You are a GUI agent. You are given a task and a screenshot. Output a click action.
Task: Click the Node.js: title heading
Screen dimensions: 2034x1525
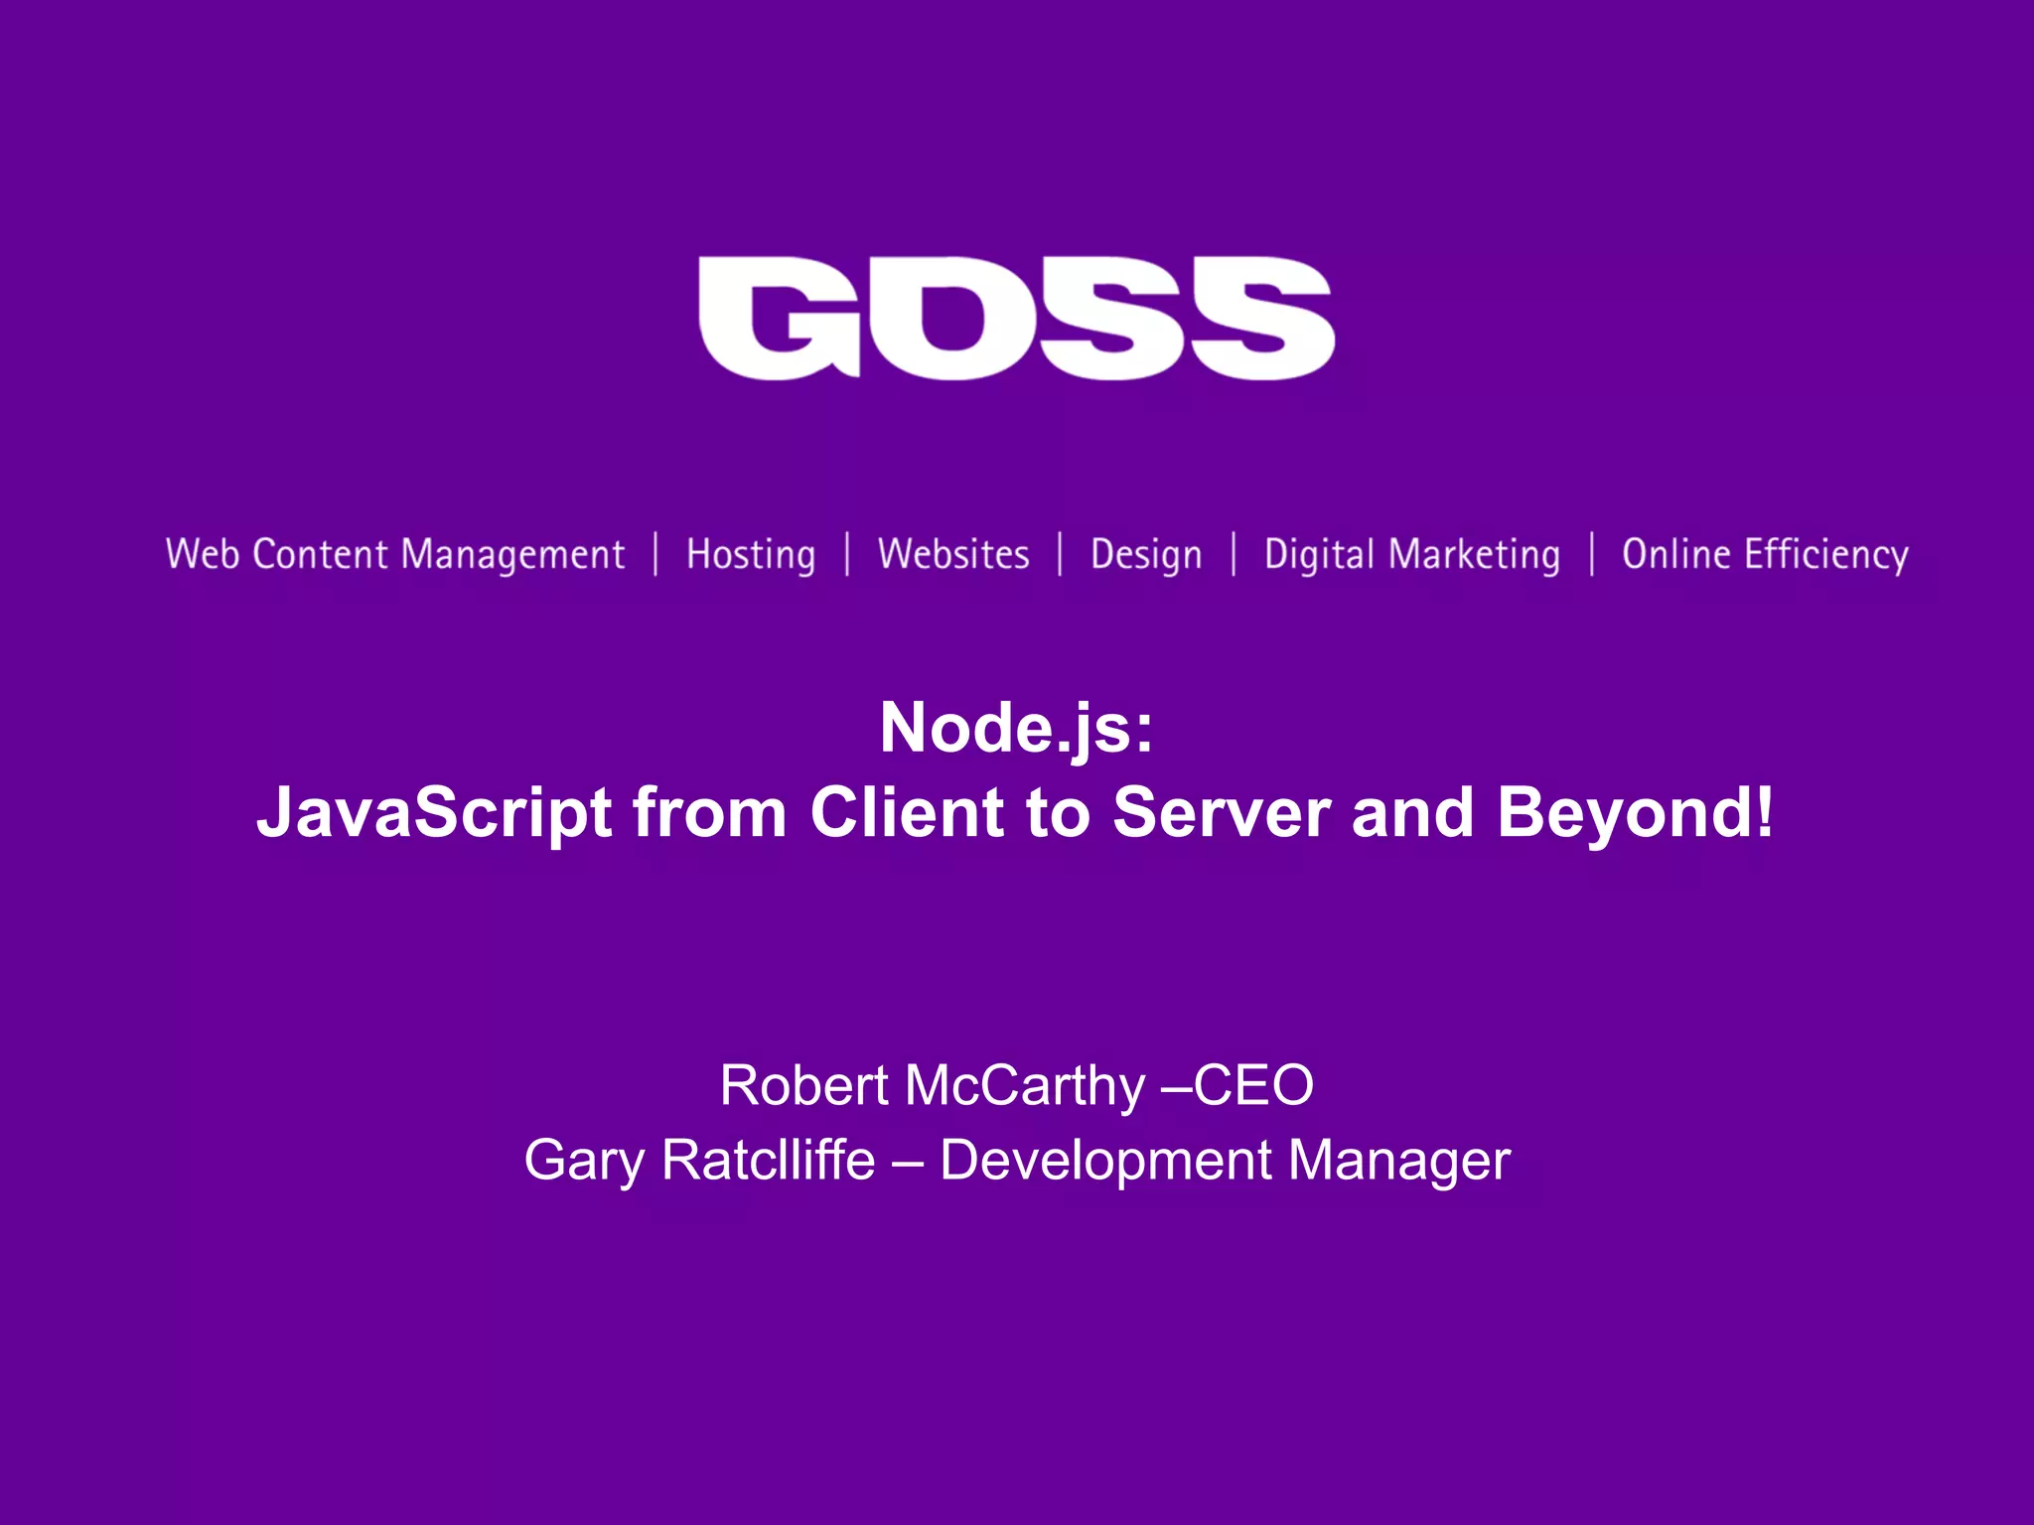click(x=1016, y=728)
